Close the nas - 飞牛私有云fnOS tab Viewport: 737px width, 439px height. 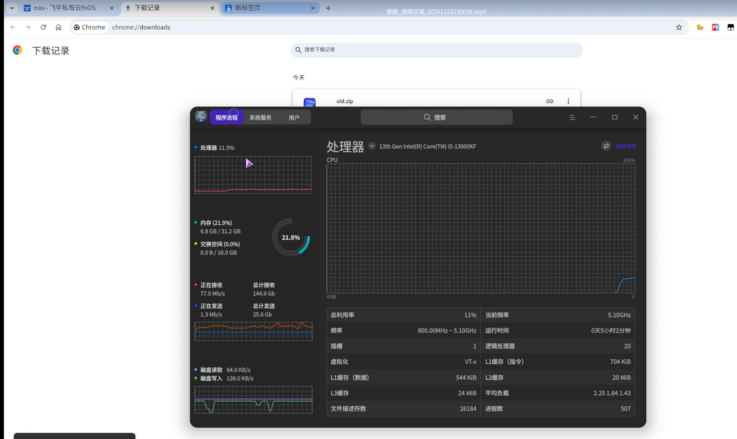(x=112, y=8)
